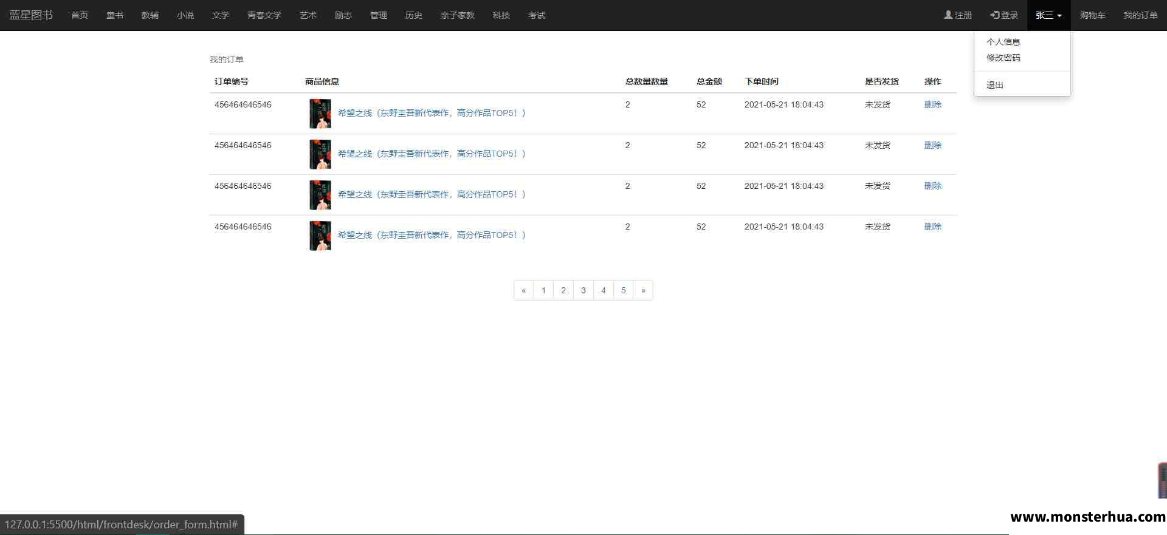The image size is (1167, 535).
Task: Click the 我的订单 page heading text
Action: [x=227, y=60]
